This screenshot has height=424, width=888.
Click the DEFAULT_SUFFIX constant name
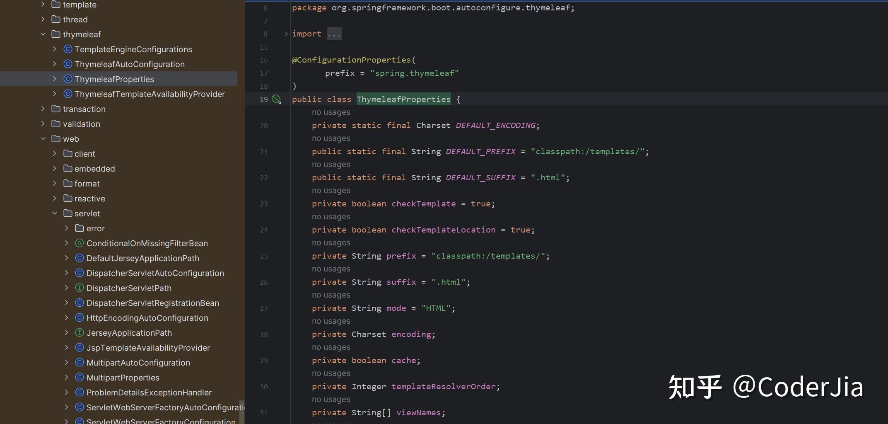pyautogui.click(x=480, y=178)
